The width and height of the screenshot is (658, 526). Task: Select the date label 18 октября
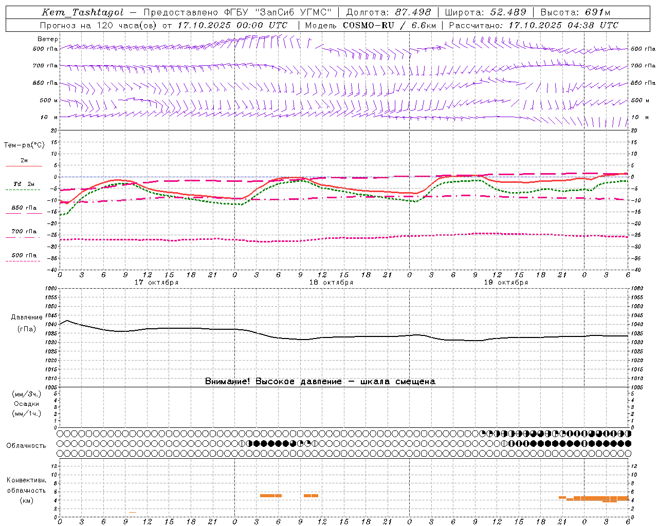331,283
